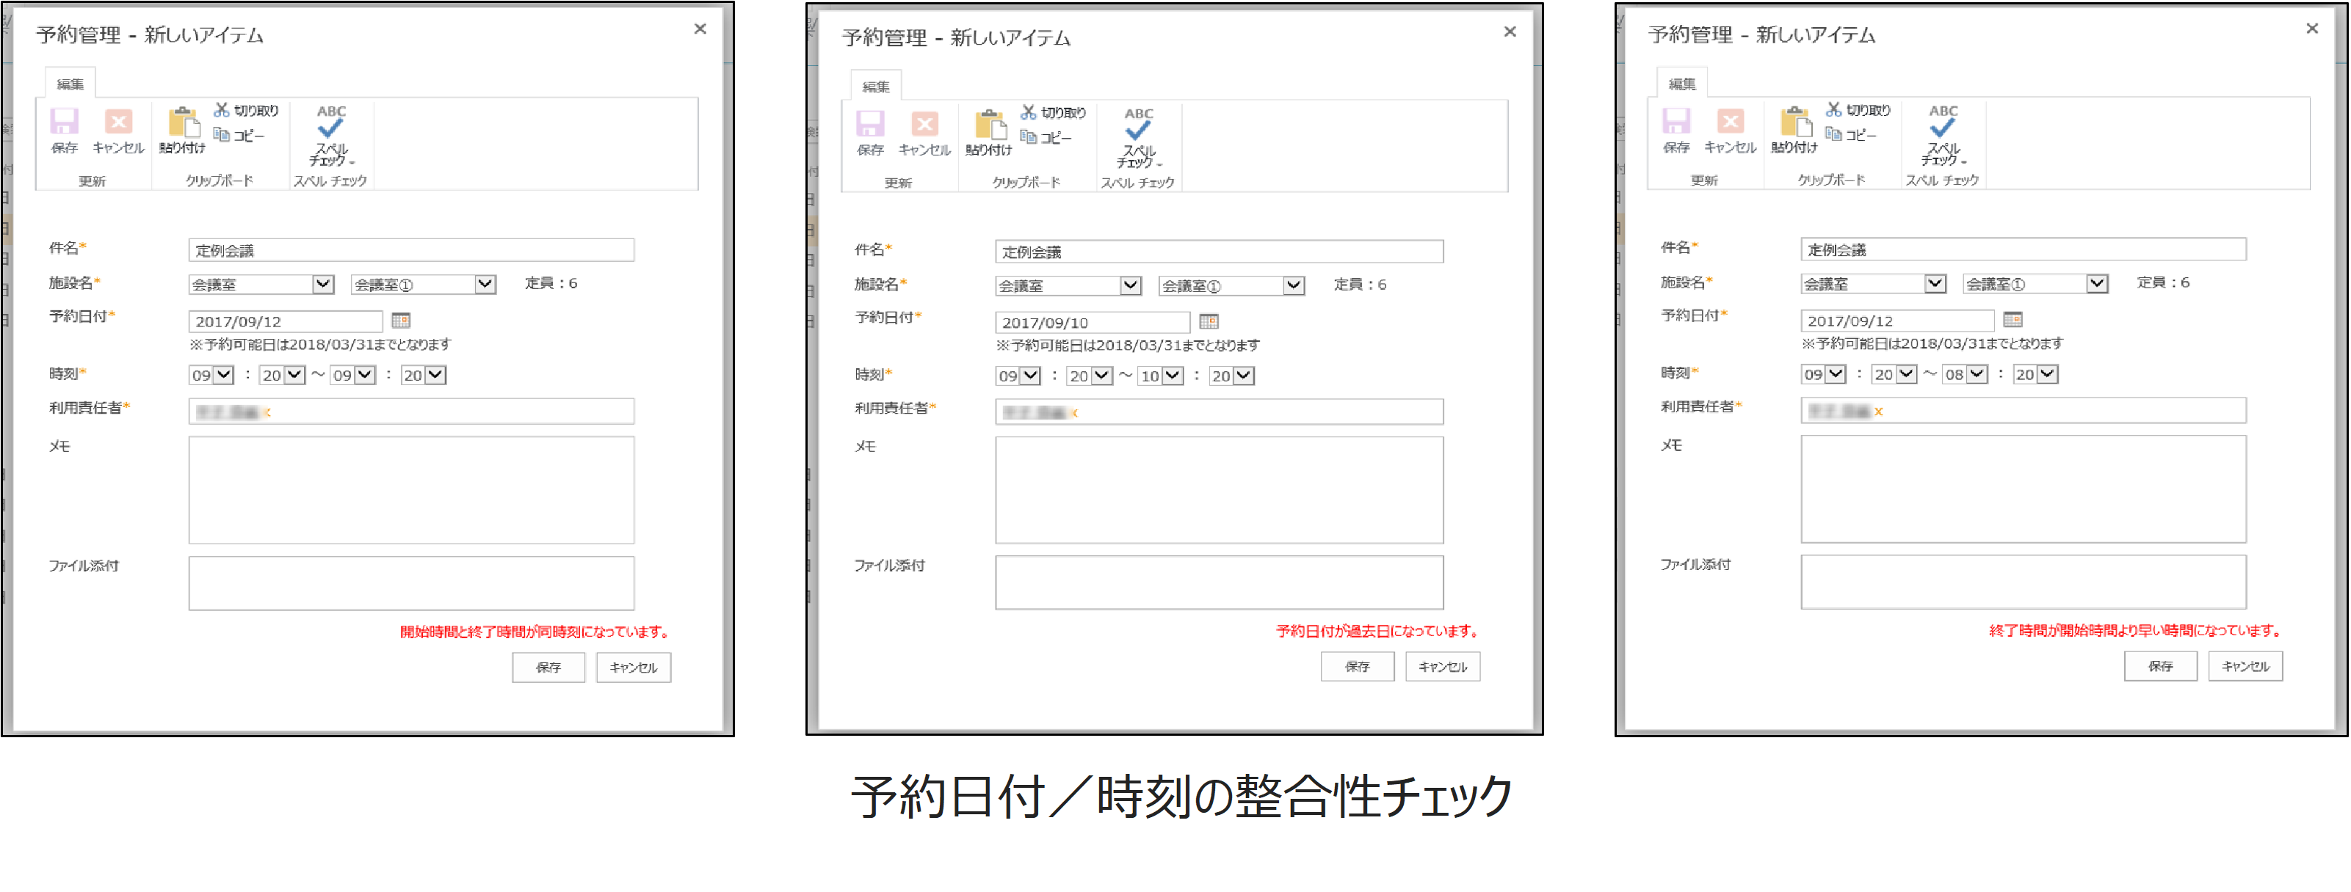The height and width of the screenshot is (892, 2351).
Task: Click メモ text area, end-before-start error dialog
Action: (x=2024, y=489)
